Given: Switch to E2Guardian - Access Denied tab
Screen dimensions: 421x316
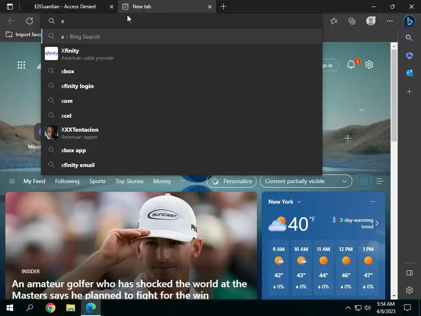Looking at the screenshot, I should click(65, 7).
